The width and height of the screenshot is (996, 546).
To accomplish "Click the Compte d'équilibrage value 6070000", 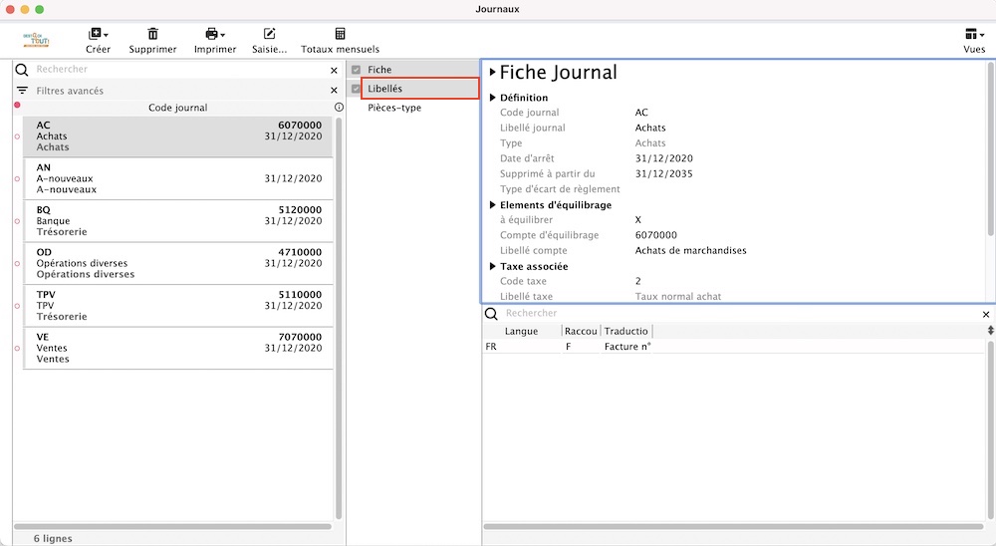I will [x=656, y=235].
